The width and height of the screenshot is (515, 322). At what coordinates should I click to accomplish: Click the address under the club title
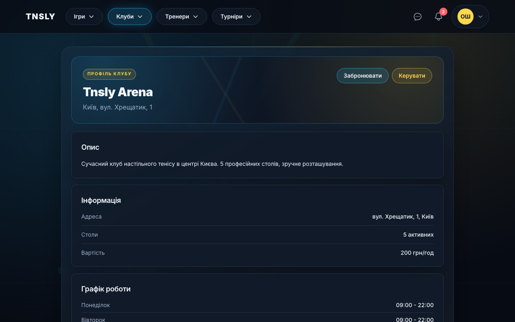click(117, 107)
